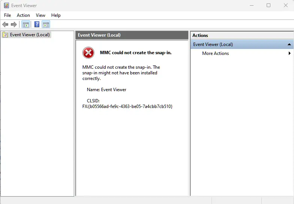
Task: Click More Actions in the Actions pane
Action: tap(215, 53)
